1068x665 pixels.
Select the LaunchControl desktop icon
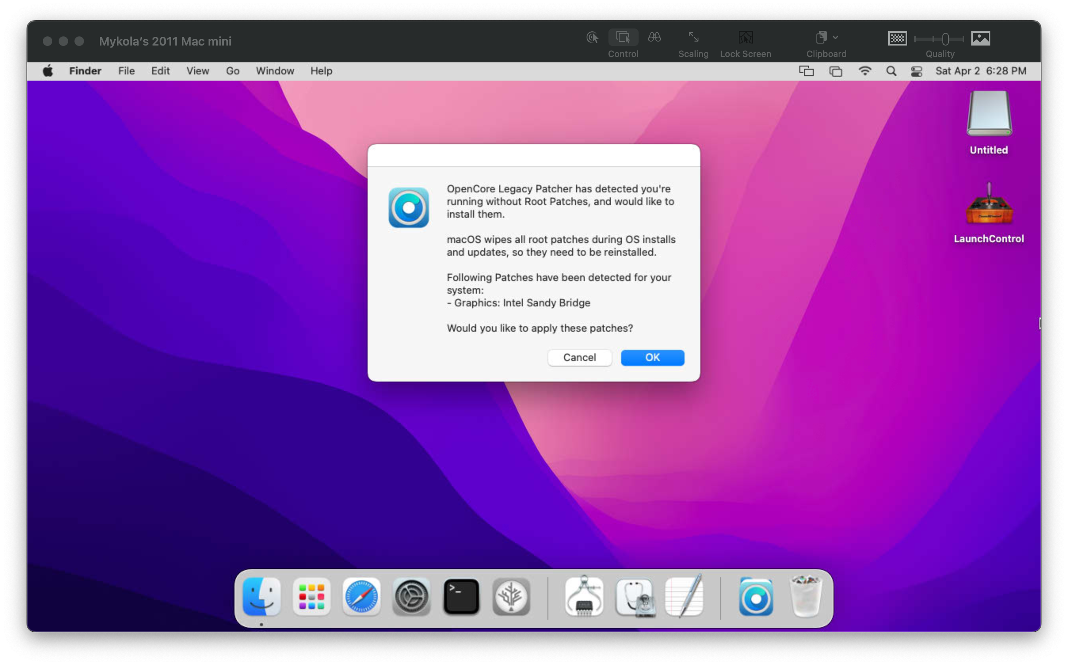[x=988, y=213]
